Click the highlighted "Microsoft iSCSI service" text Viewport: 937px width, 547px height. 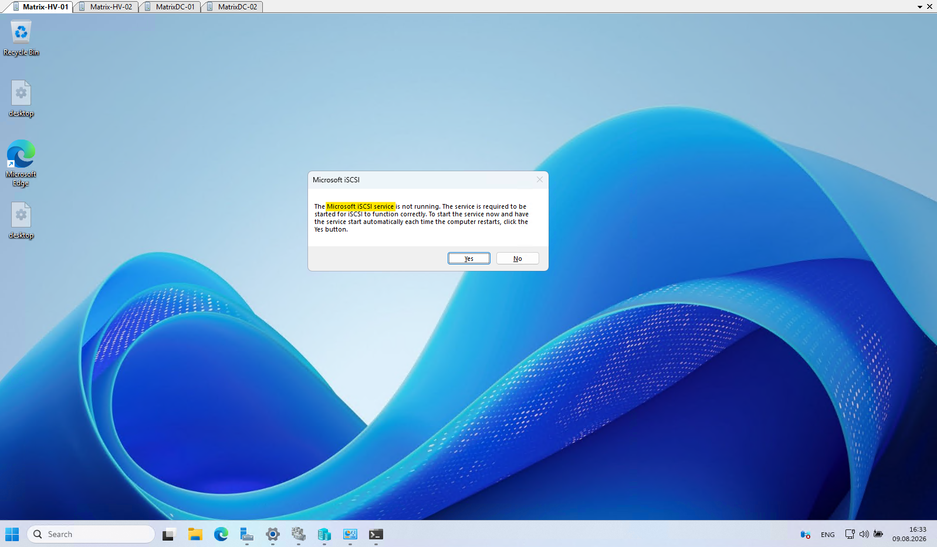[x=360, y=206]
